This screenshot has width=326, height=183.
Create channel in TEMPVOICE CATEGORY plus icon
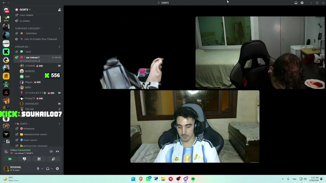tap(59, 28)
